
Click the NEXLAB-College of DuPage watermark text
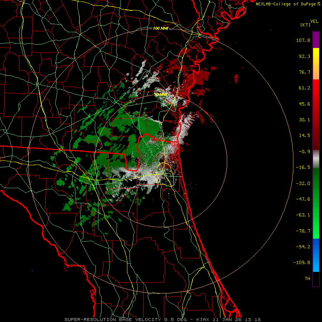pyautogui.click(x=288, y=4)
